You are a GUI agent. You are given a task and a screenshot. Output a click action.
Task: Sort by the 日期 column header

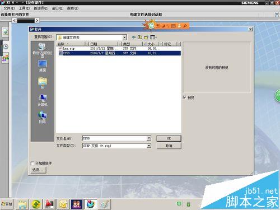[104, 44]
